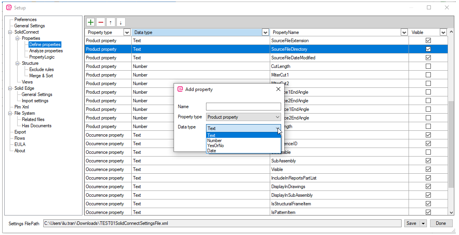Toggle Visible checkbox for IsPatternItem row
This screenshot has height=235, width=459.
pyautogui.click(x=428, y=212)
